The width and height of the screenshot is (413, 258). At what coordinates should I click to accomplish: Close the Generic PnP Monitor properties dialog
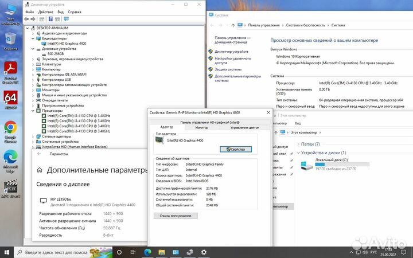(x=268, y=112)
